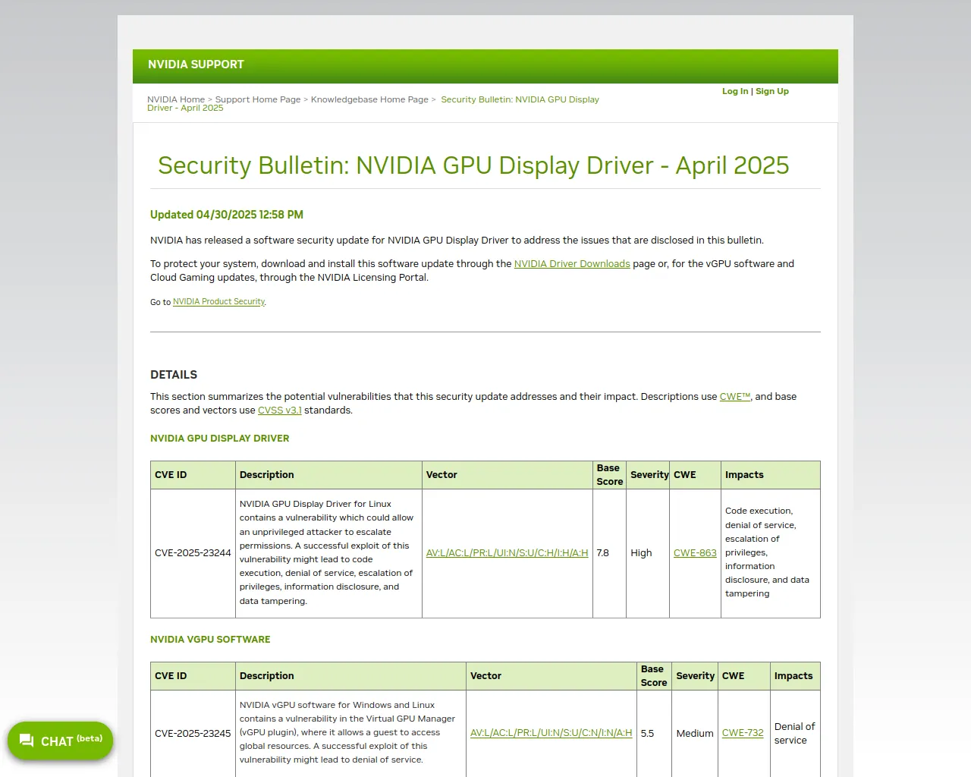Viewport: 971px width, 777px height.
Task: Click the High severity cell
Action: click(648, 553)
